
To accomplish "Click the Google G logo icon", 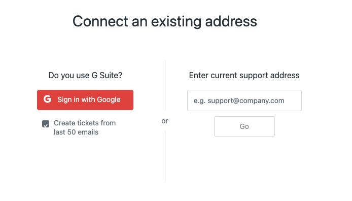I will [47, 99].
